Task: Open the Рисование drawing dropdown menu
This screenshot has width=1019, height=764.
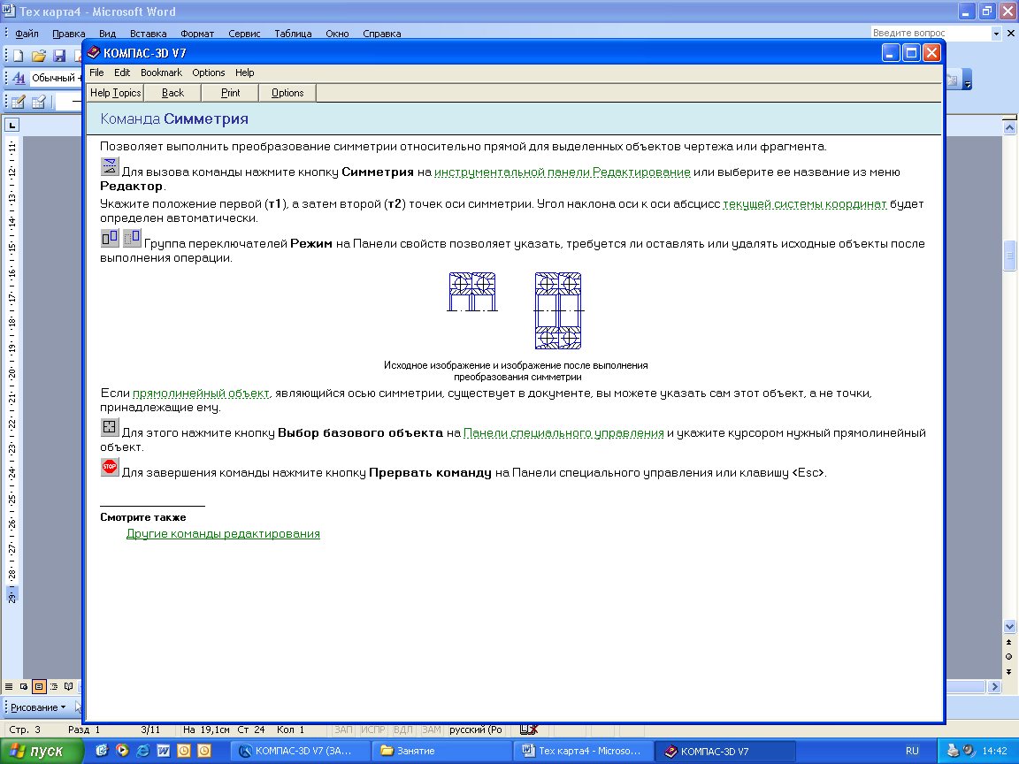Action: (38, 707)
